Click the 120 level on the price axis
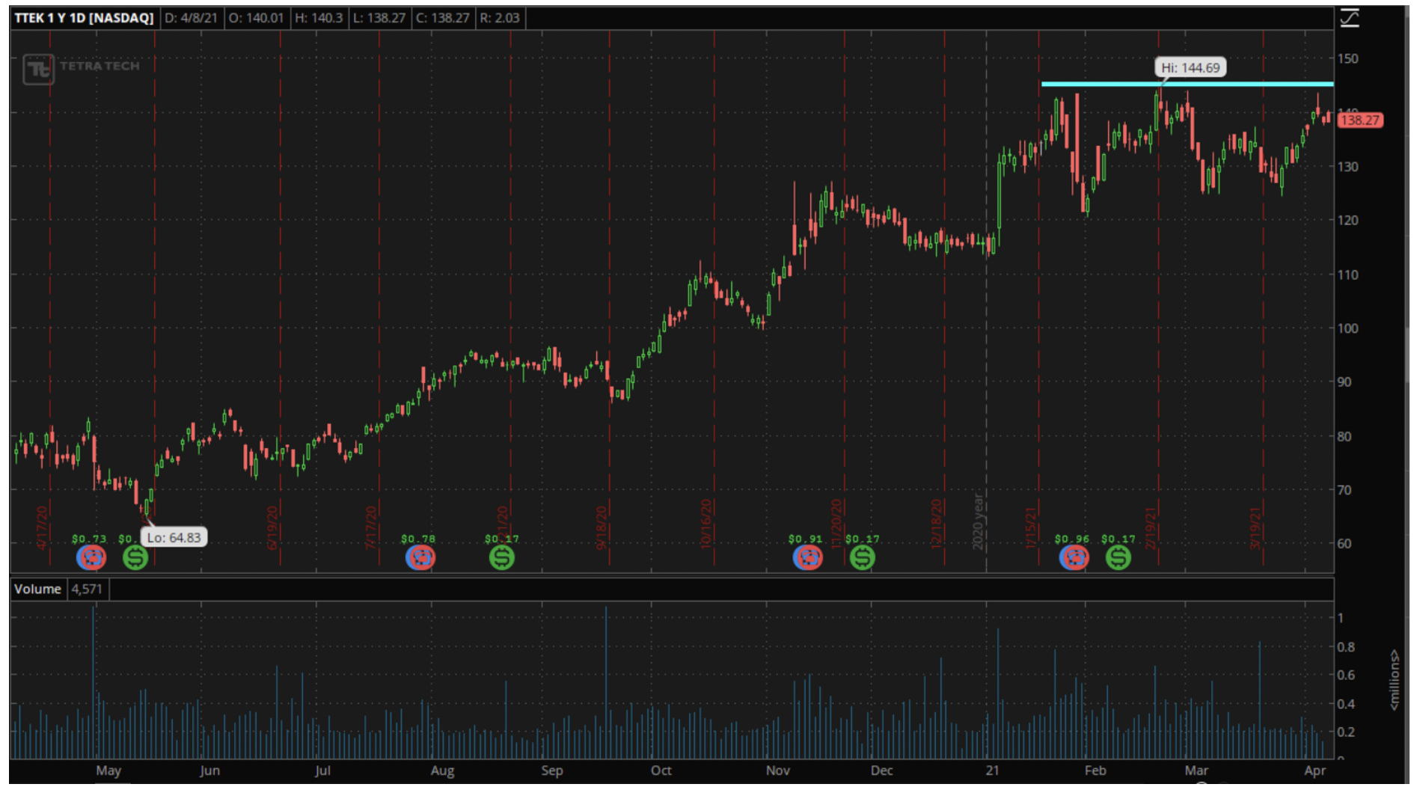Screen dimensions: 1420x793 [x=1348, y=220]
